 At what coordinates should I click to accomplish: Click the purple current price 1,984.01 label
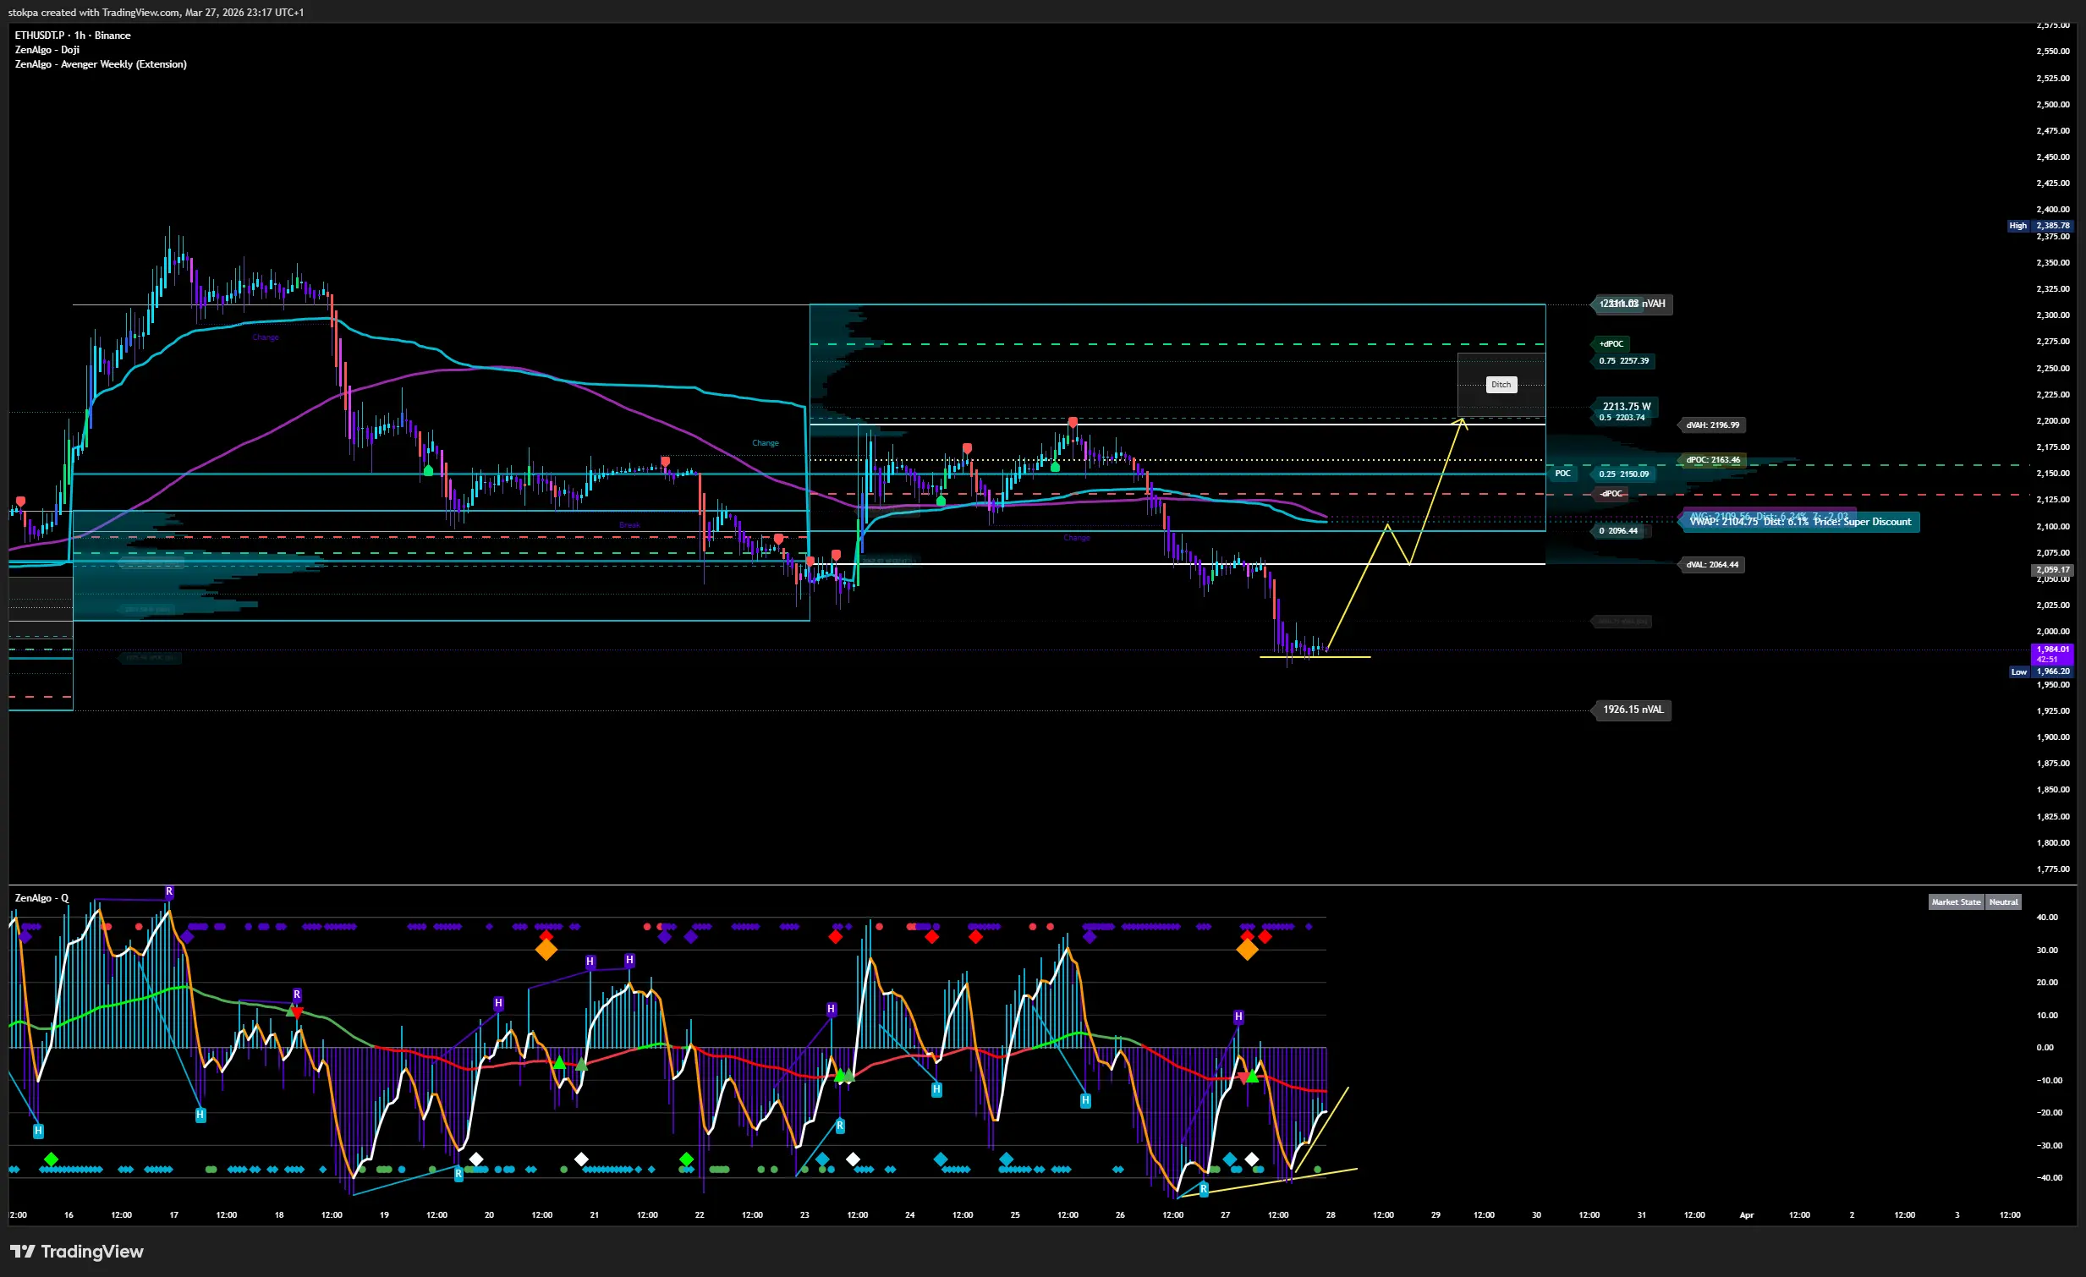[2052, 655]
